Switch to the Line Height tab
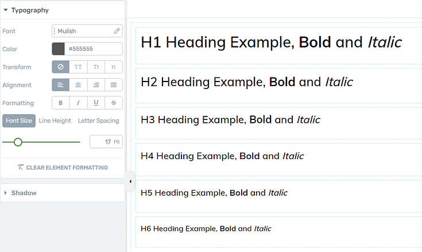The image size is (422, 252). click(55, 121)
